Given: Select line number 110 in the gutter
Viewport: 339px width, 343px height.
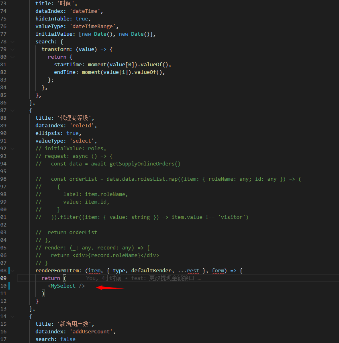Looking at the screenshot, I should tap(4, 286).
